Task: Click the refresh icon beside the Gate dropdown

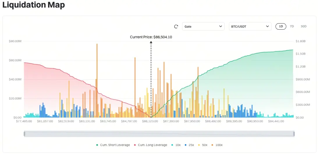Action: [176, 26]
